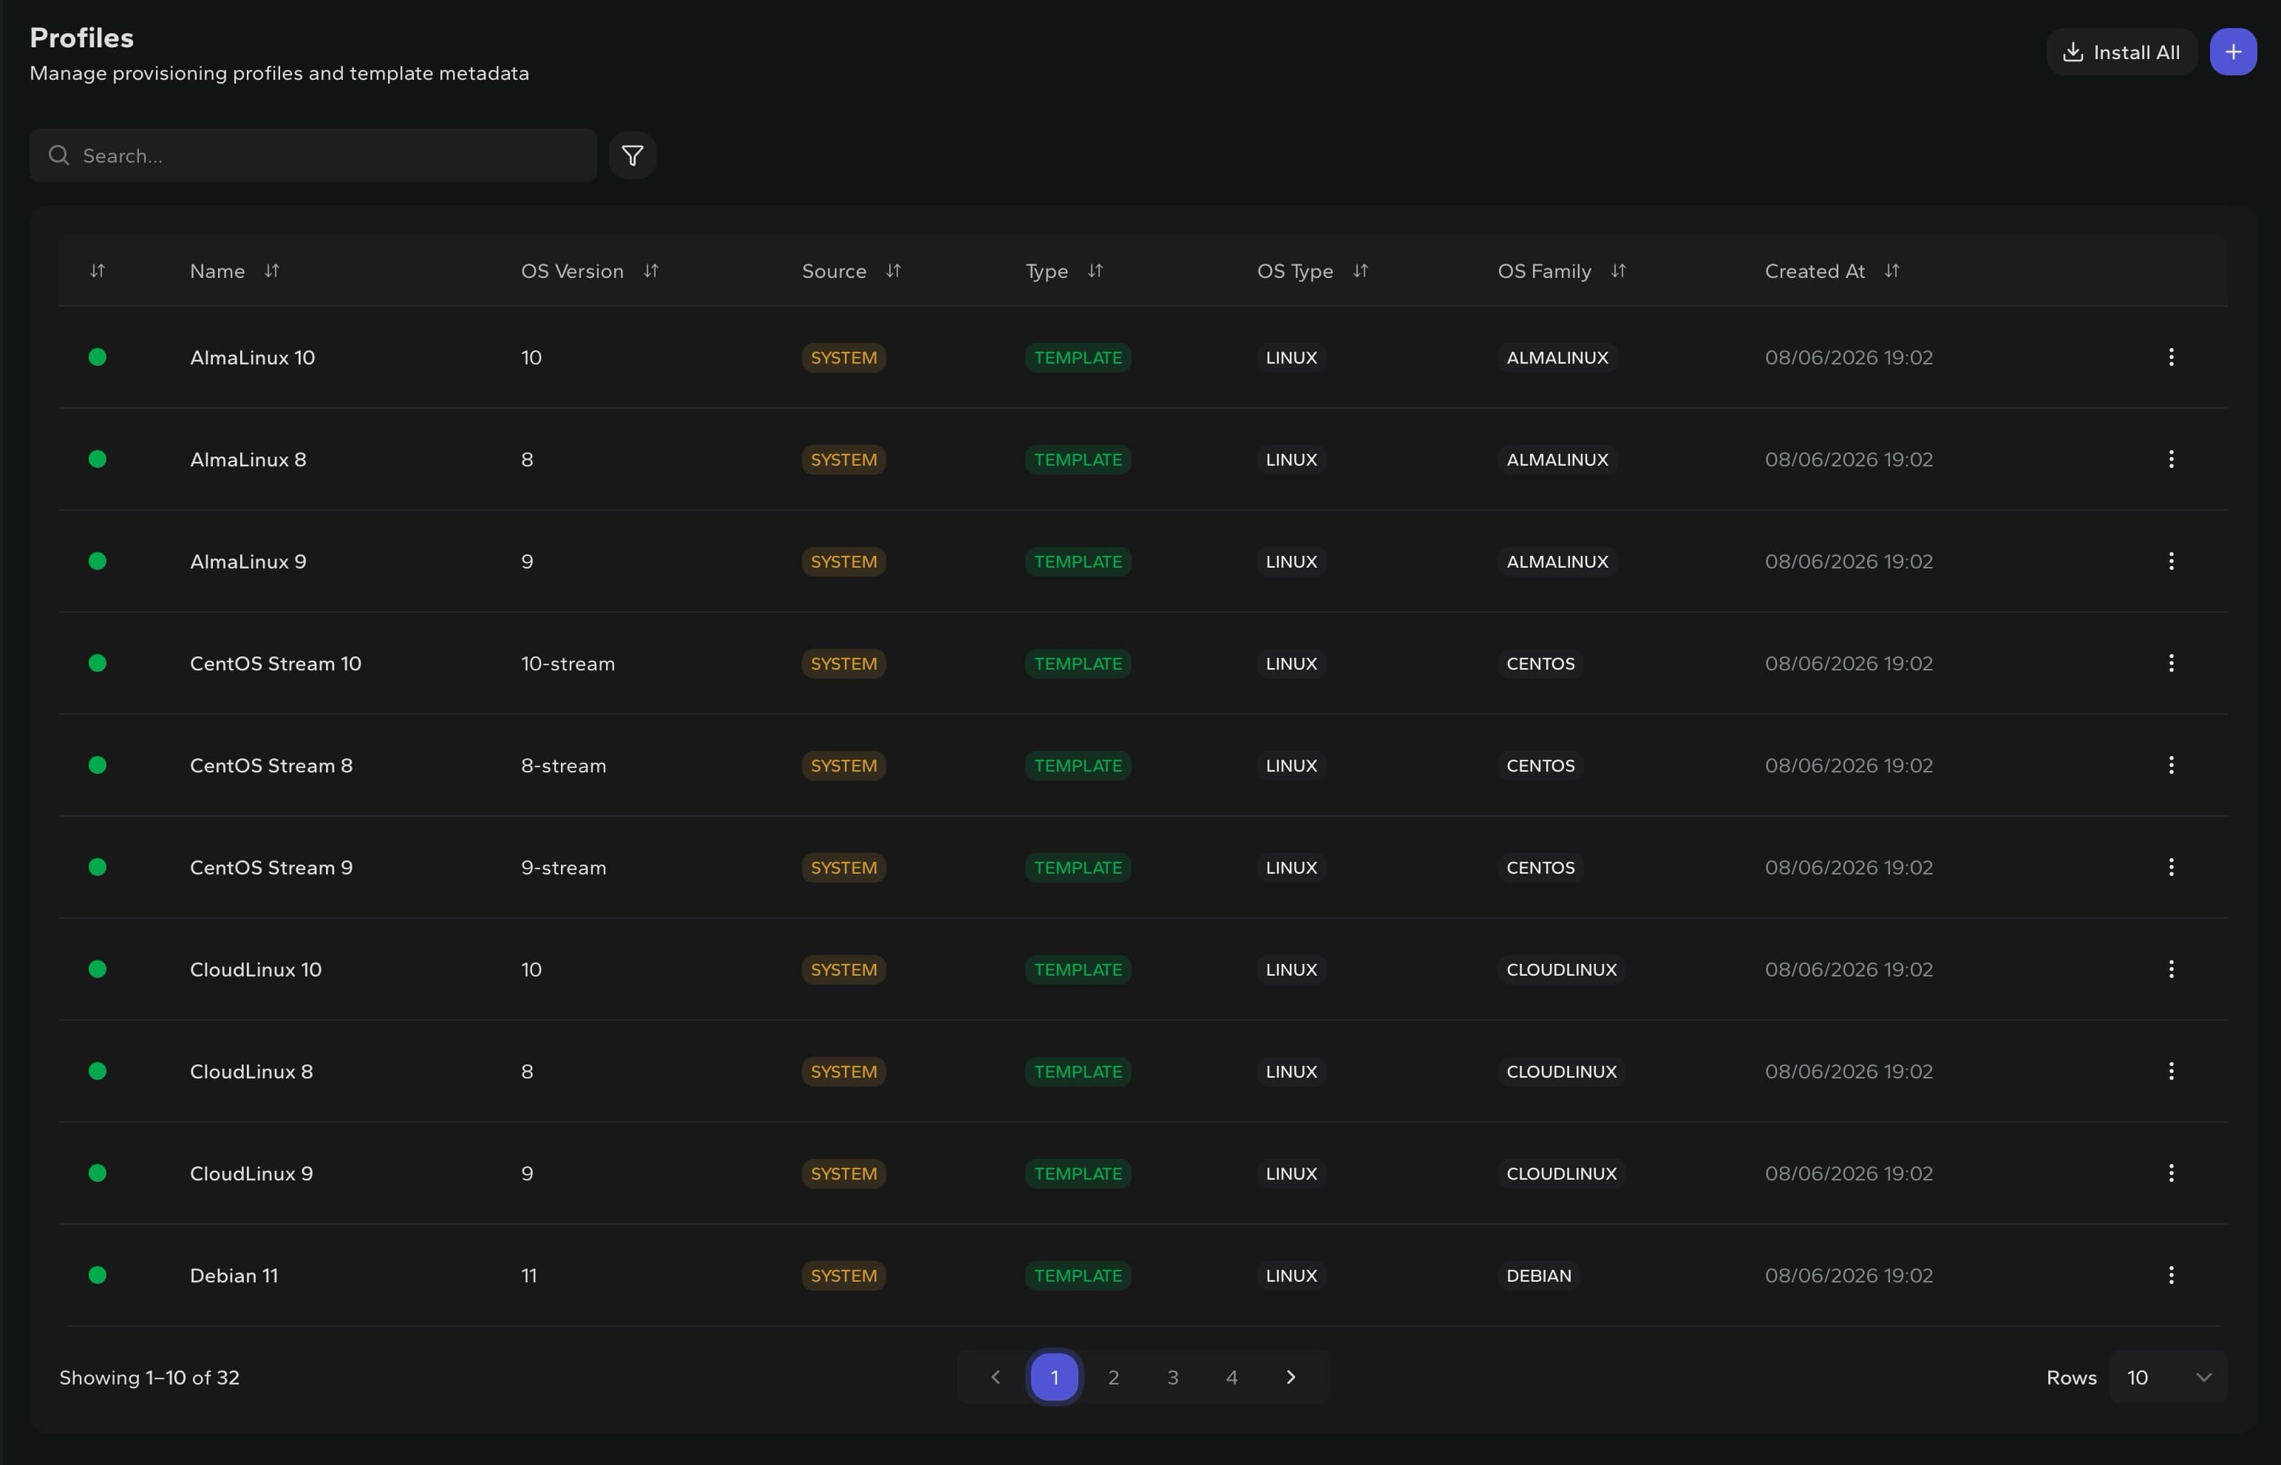Click green status dot of AlmaLinux 10

click(97, 358)
